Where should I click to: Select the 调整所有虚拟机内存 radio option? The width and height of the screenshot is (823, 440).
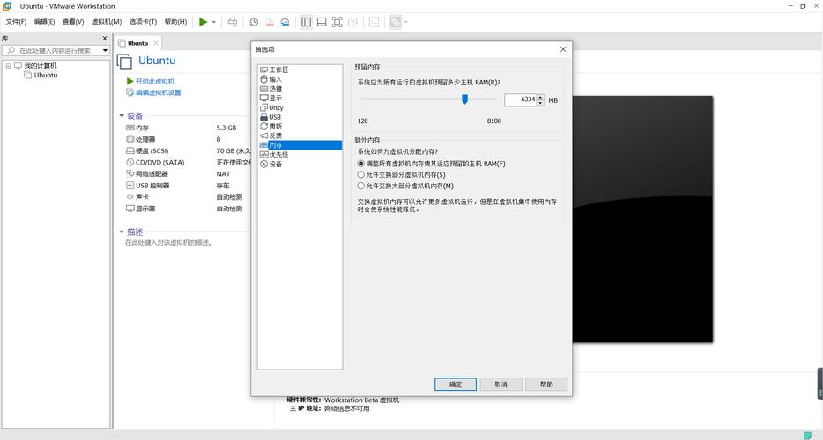pos(361,164)
